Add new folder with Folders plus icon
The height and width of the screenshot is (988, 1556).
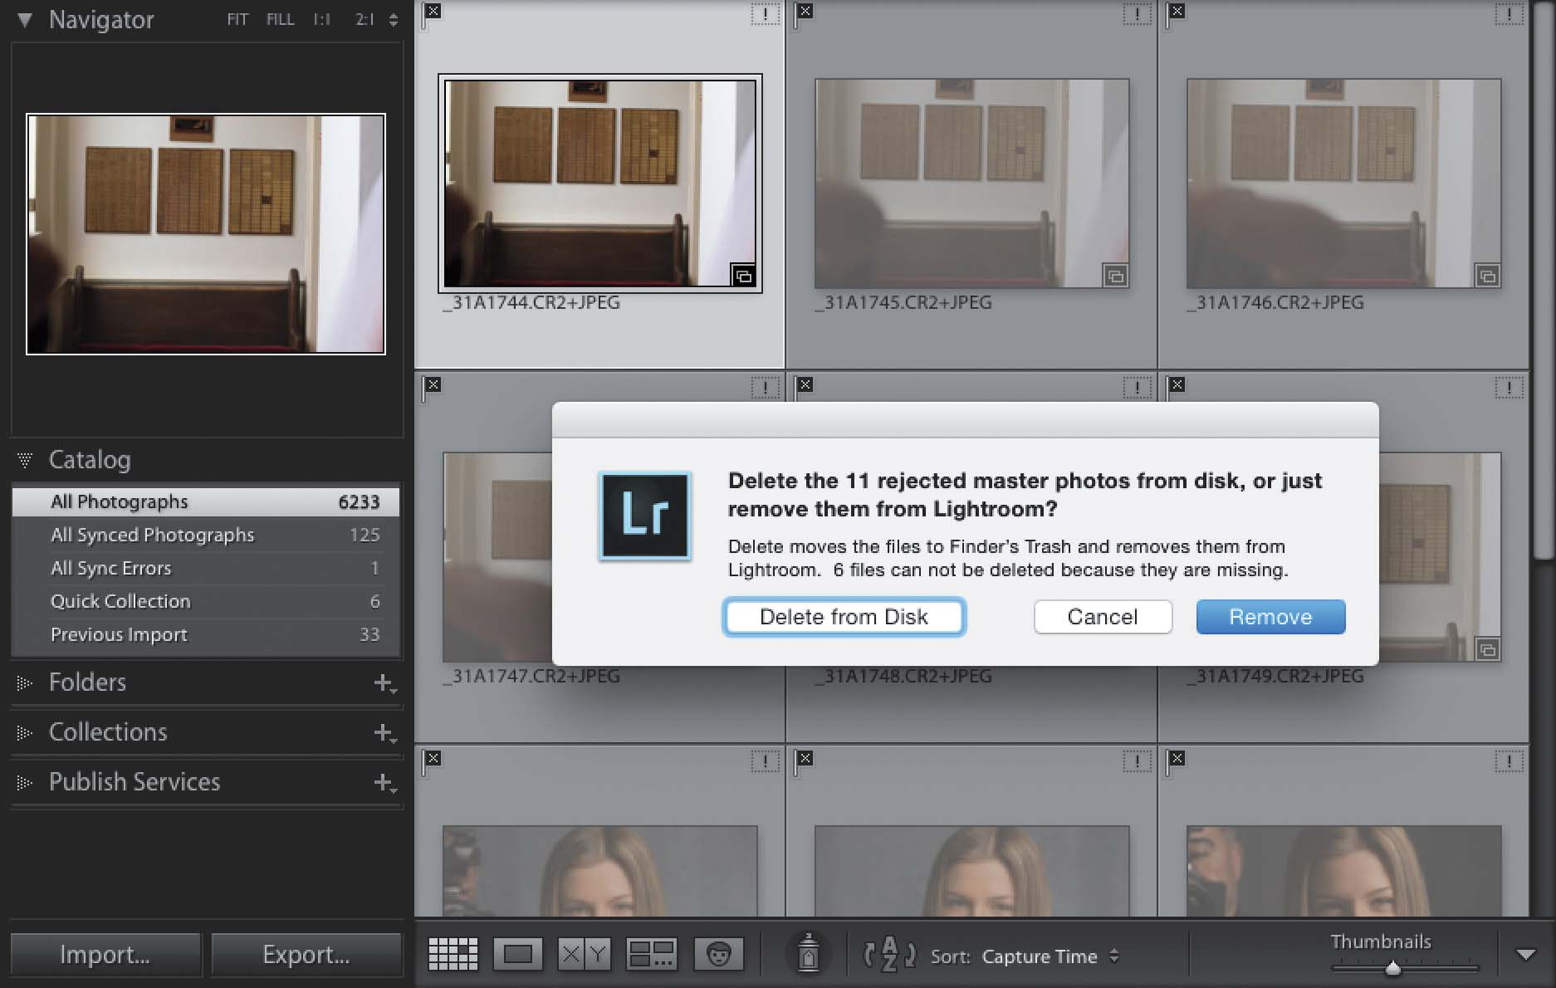384,683
